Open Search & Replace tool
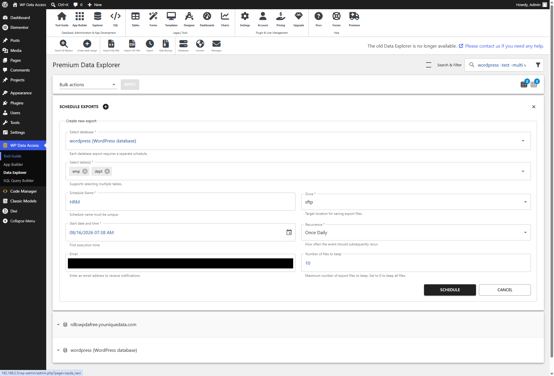 coord(64,46)
